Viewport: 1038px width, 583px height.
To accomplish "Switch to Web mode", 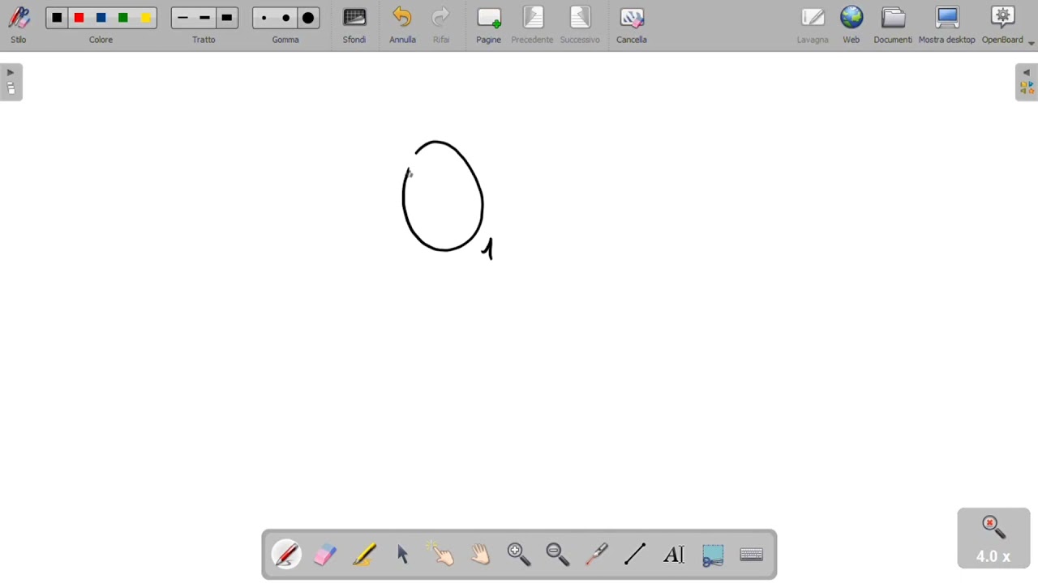I will [x=851, y=25].
